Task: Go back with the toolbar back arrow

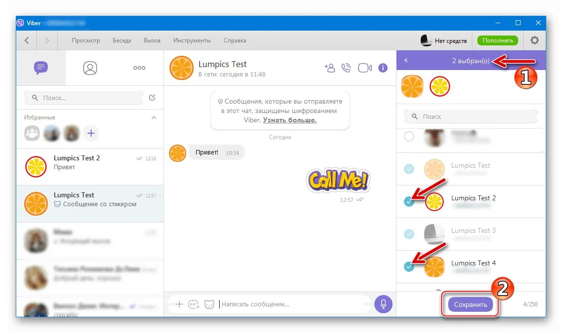Action: point(27,40)
